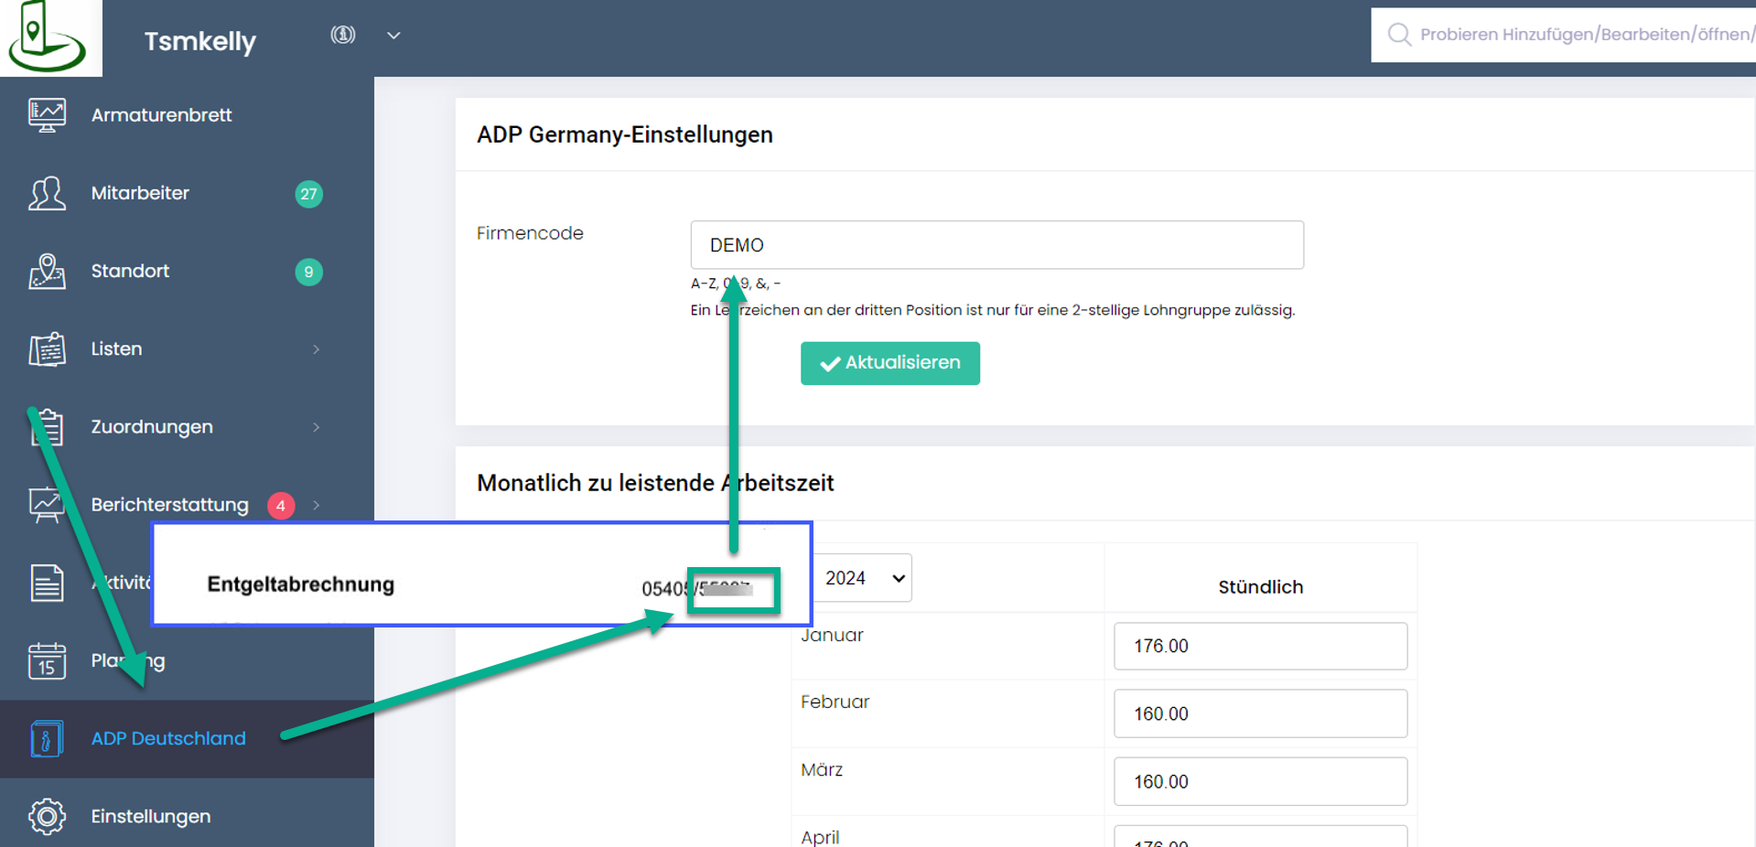Viewport: 1756px width, 847px height.
Task: Open Mitarbeiter menu item
Action: click(140, 193)
